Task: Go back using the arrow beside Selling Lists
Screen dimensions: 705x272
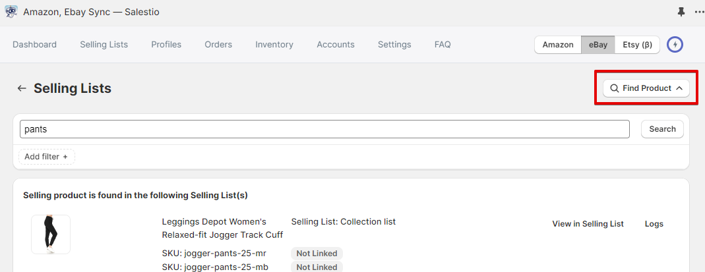Action: [22, 88]
